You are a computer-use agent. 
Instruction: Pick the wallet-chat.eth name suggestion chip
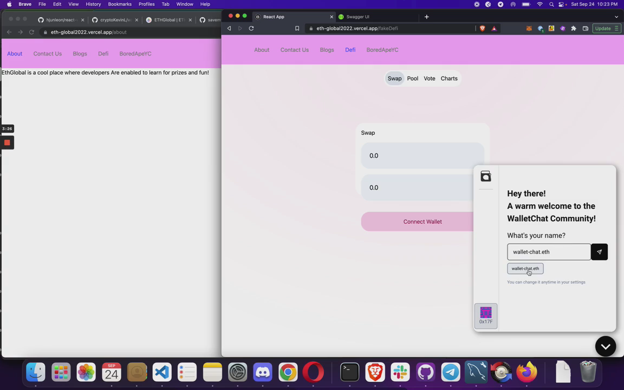pyautogui.click(x=525, y=269)
